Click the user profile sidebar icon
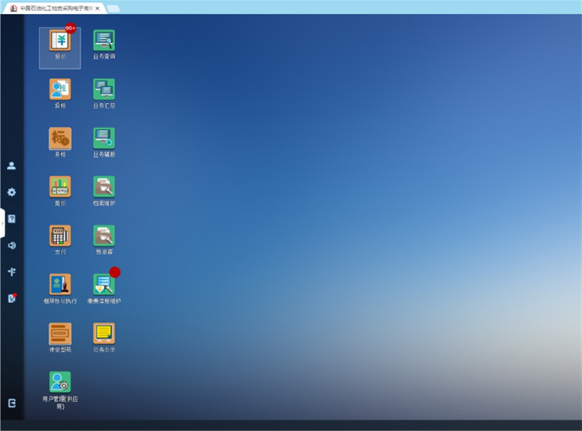 tap(11, 166)
